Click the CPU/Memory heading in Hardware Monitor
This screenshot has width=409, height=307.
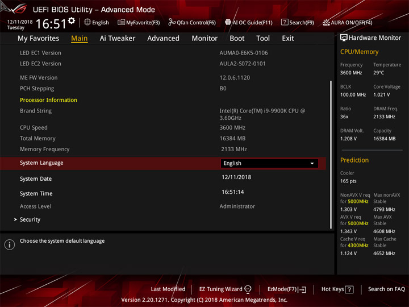coord(359,52)
